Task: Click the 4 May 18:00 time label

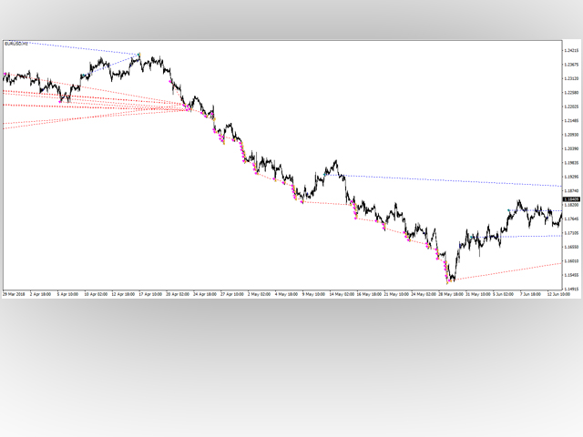Action: 286,294
